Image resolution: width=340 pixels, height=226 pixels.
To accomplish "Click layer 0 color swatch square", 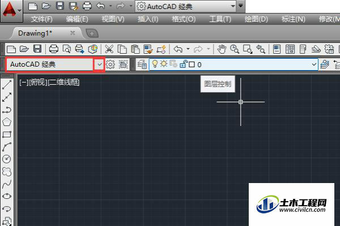I will (192, 64).
